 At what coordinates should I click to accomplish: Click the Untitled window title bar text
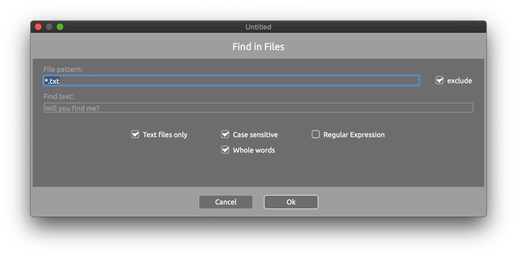(x=258, y=27)
